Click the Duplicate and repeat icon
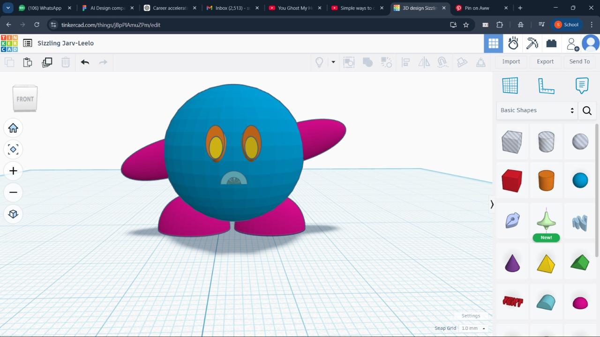Screen dimensions: 600x337 click(47, 62)
